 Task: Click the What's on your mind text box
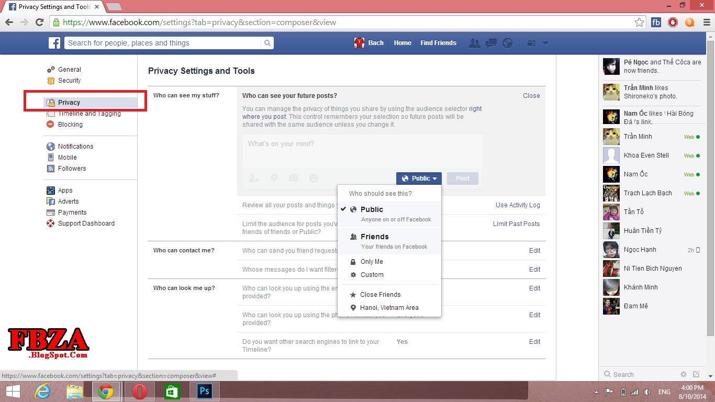362,151
